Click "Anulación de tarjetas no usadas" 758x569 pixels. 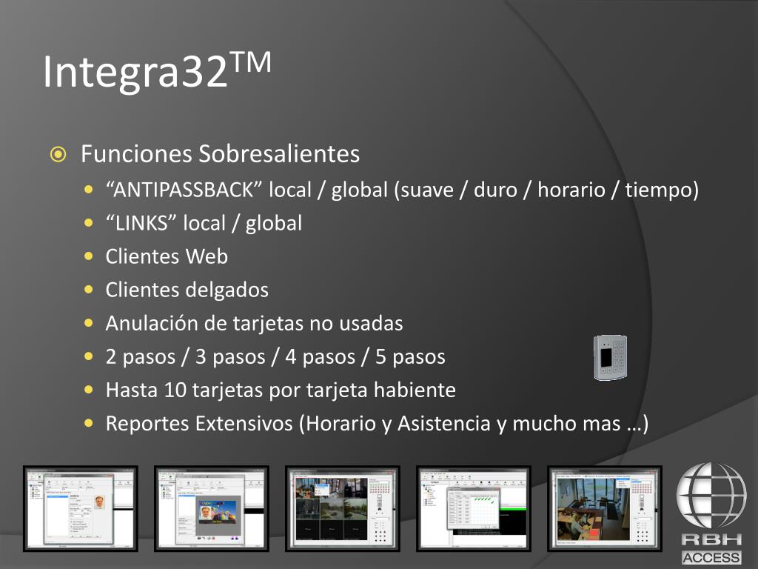(x=255, y=323)
